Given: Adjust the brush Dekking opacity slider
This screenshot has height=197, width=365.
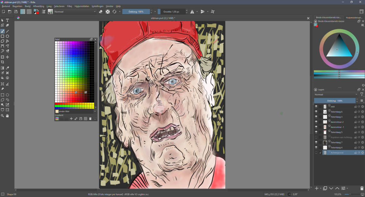Looking at the screenshot, I should (136, 12).
